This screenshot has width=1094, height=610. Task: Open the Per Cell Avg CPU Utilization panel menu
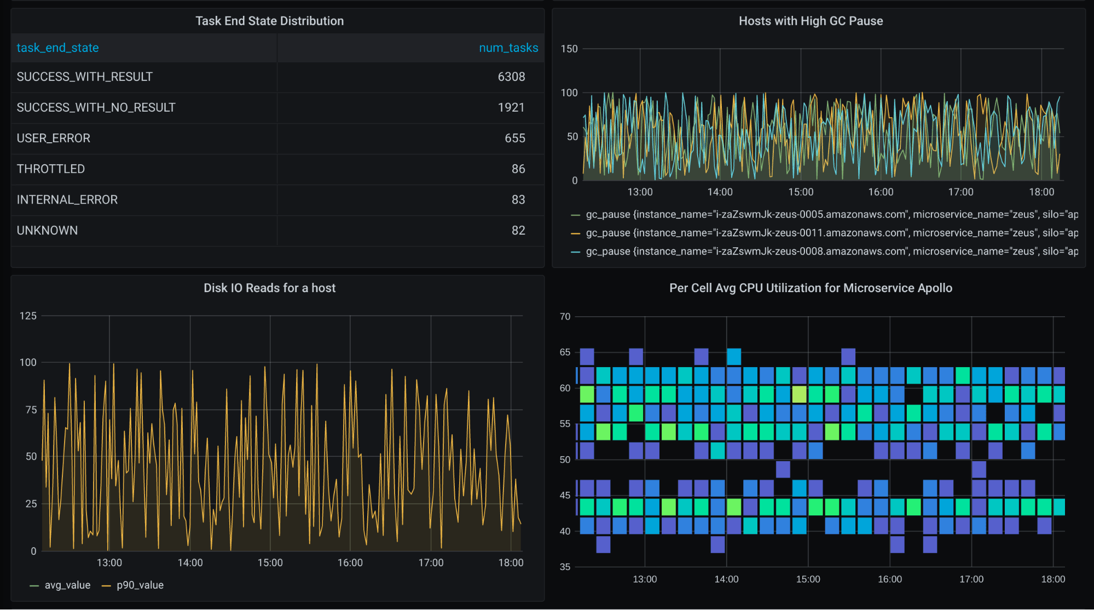click(810, 288)
